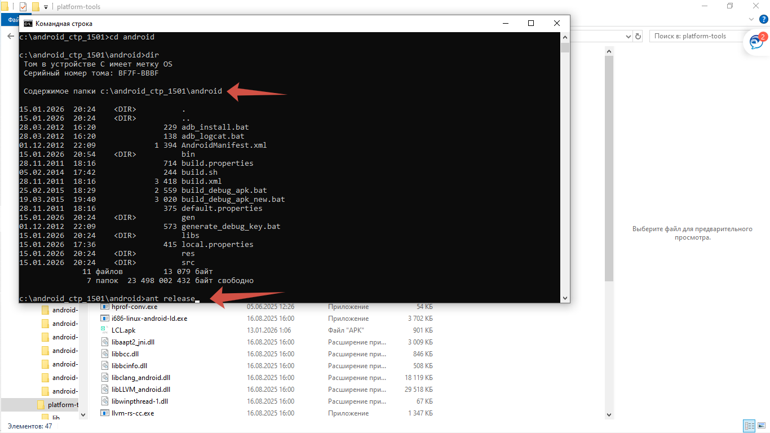This screenshot has width=770, height=433.
Task: Expand the ribbon with the chevron
Action: [750, 20]
